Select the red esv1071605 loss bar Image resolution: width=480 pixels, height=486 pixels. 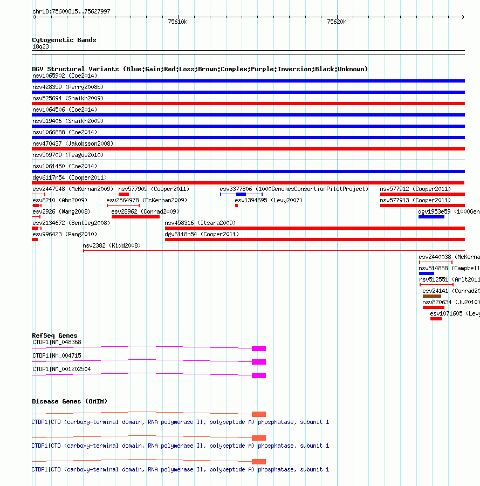(436, 319)
